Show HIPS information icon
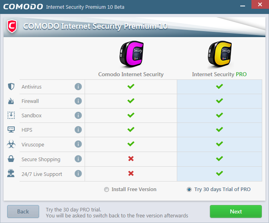 78,130
